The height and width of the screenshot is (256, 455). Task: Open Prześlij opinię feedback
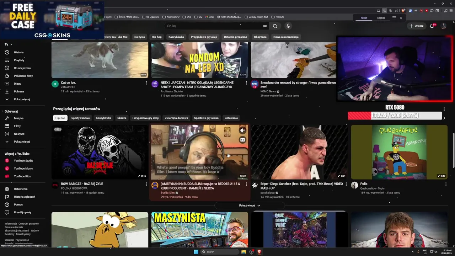pyautogui.click(x=22, y=212)
